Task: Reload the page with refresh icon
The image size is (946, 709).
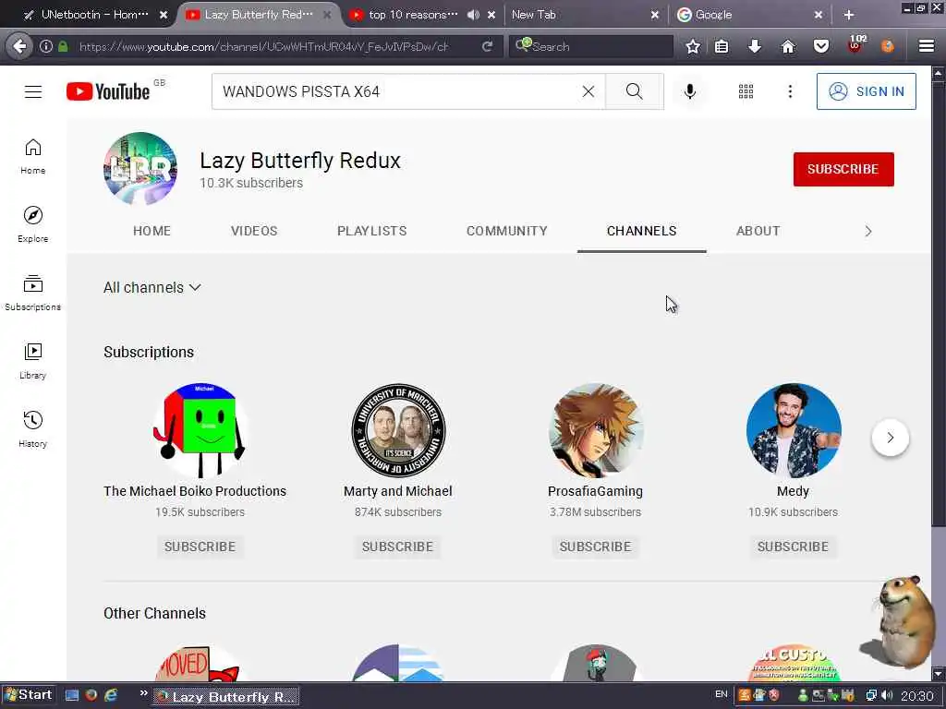Action: (487, 46)
